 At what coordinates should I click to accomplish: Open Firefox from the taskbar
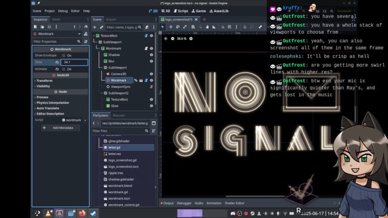click(x=82, y=213)
